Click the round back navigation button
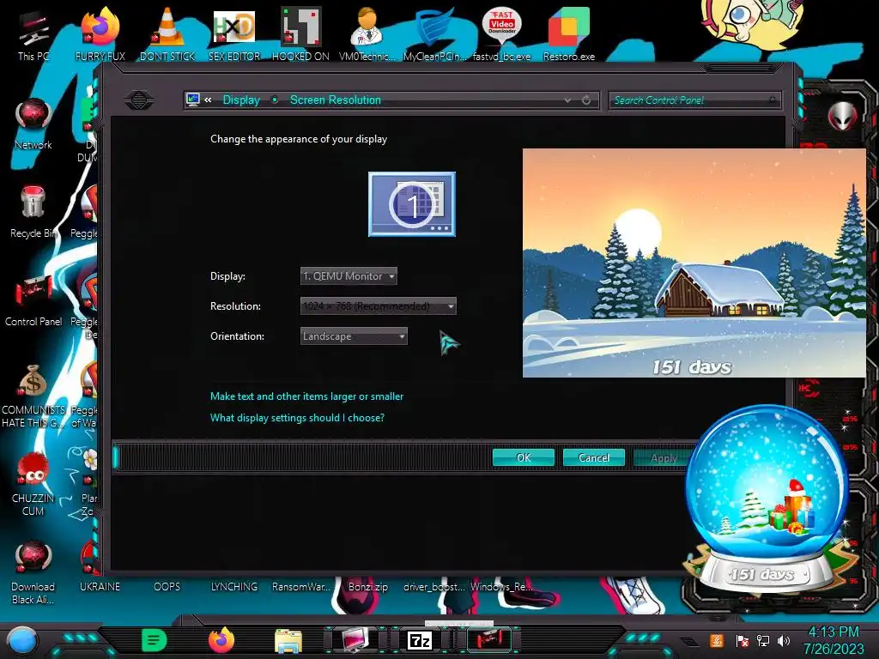 click(139, 100)
